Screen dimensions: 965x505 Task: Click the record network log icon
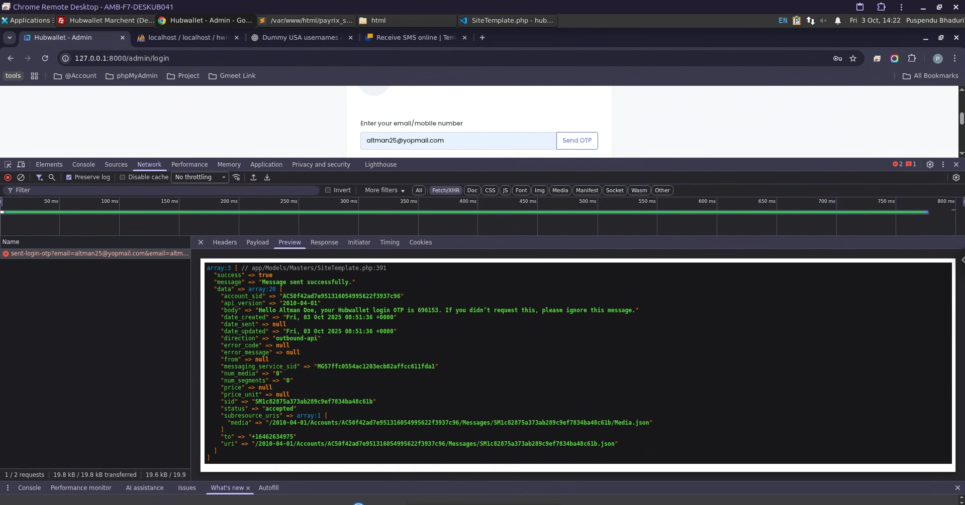click(x=8, y=177)
